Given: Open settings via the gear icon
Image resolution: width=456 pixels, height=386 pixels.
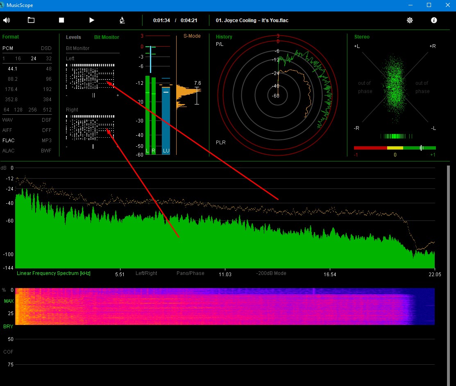Looking at the screenshot, I should coord(410,20).
